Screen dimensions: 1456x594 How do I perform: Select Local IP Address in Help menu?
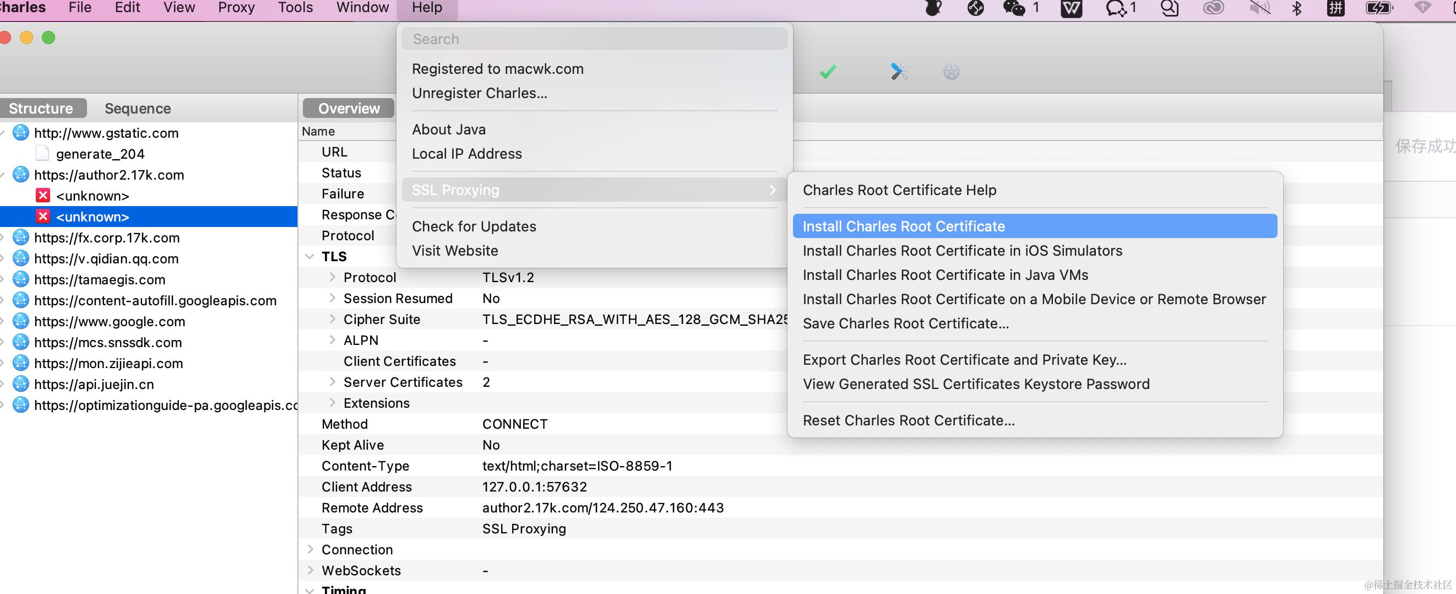(x=594, y=154)
